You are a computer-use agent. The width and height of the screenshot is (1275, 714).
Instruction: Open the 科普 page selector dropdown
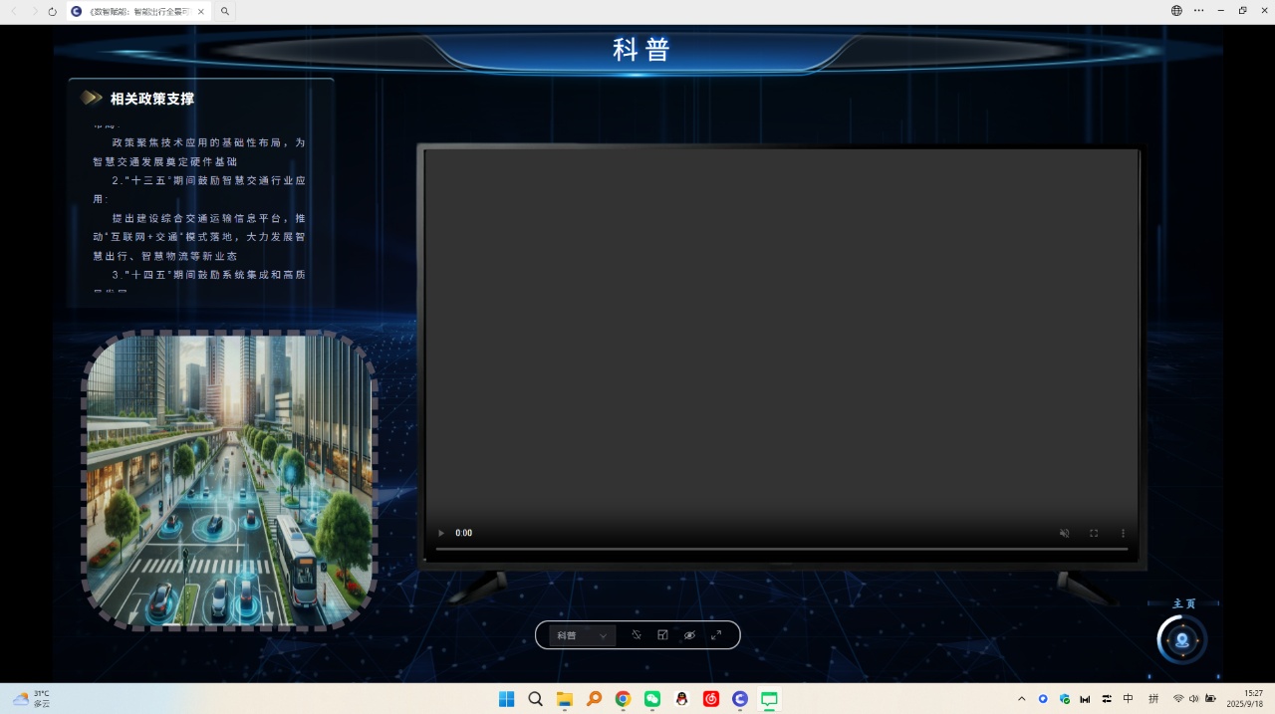click(582, 635)
